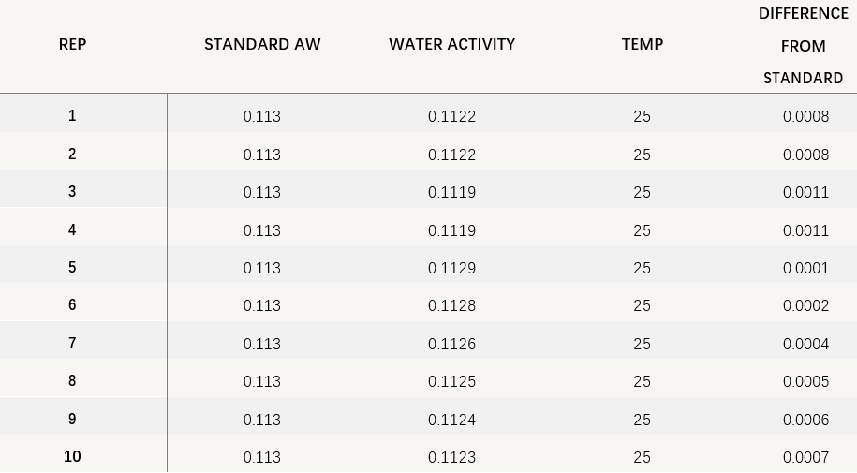
Task: Select water activity value 0.1125
Action: (x=451, y=381)
